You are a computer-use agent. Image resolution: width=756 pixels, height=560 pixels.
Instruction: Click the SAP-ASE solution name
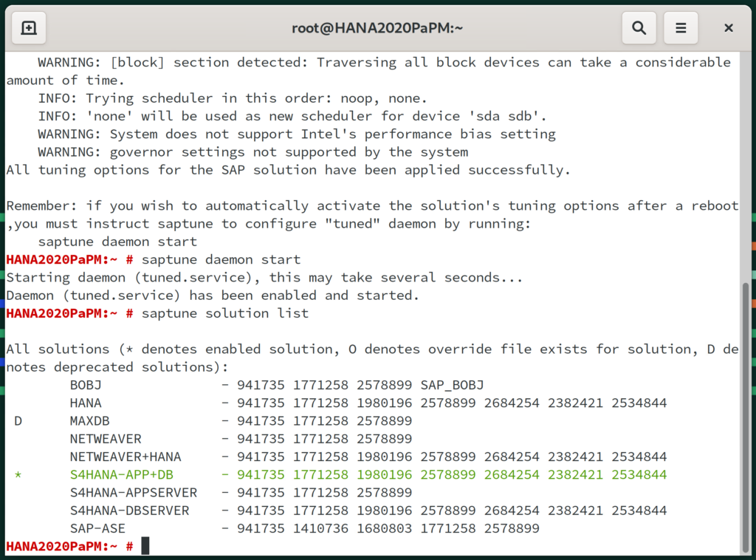click(x=97, y=528)
